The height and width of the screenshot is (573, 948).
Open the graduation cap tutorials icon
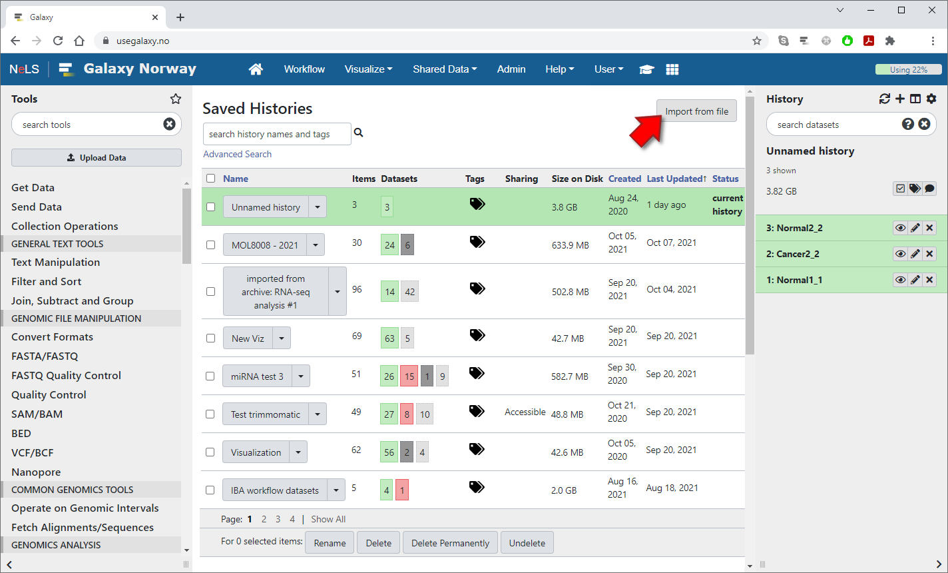pyautogui.click(x=646, y=69)
